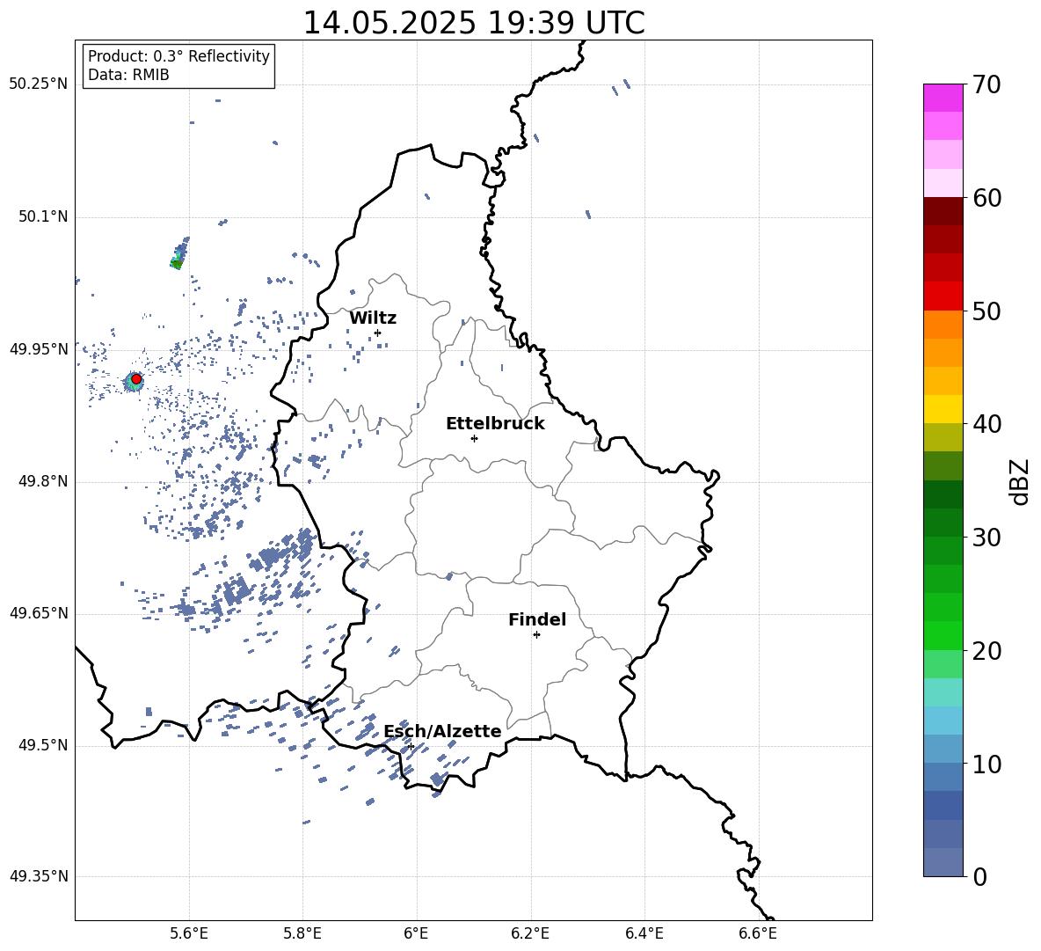Screen dimensions: 1041x951
Task: Click the 0 tick on colorbar
Action: point(980,876)
